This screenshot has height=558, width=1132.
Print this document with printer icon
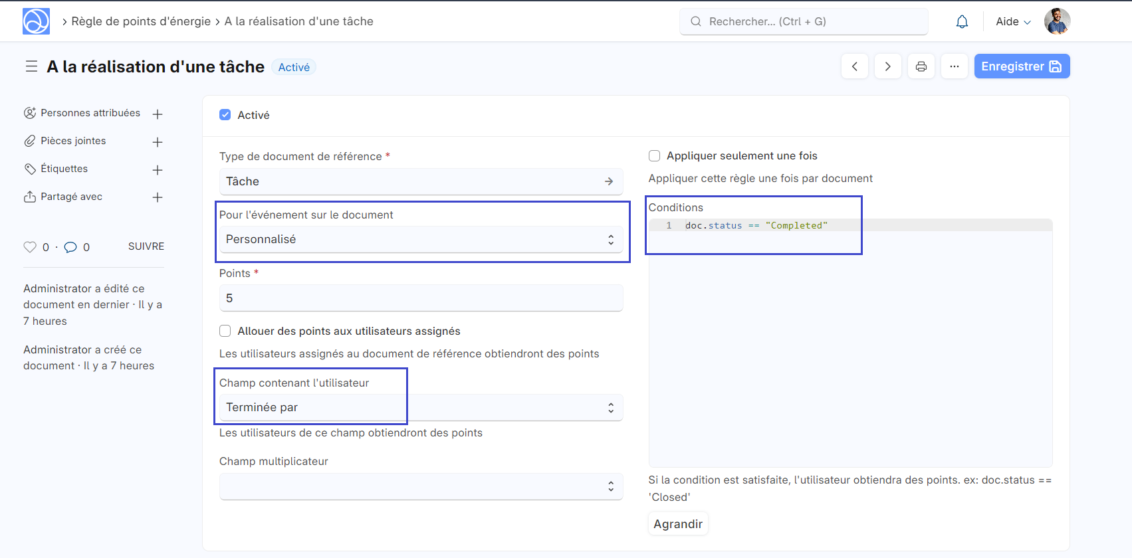click(x=921, y=66)
